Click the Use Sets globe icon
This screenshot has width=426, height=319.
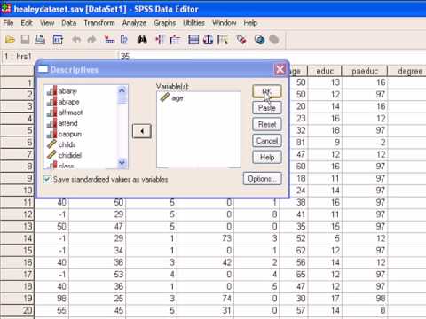tap(259, 40)
